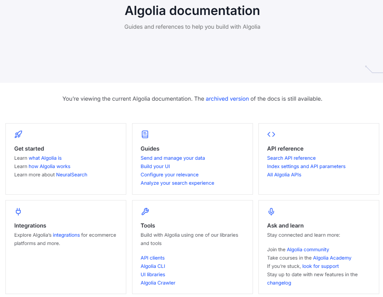The height and width of the screenshot is (297, 383).
Task: Click the microphone icon above Ask and learn
Action: point(271,211)
